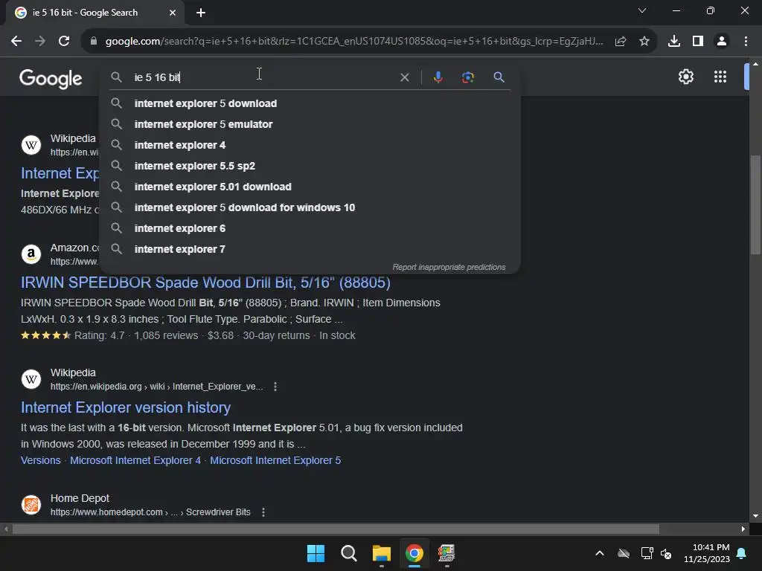Click the share page icon in address bar
Viewport: 762px width, 571px height.
[621, 42]
